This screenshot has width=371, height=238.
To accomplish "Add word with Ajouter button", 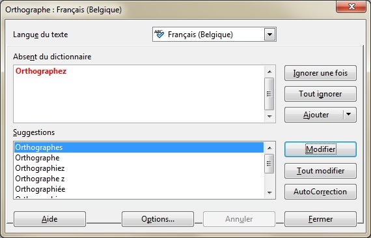I will point(314,115).
